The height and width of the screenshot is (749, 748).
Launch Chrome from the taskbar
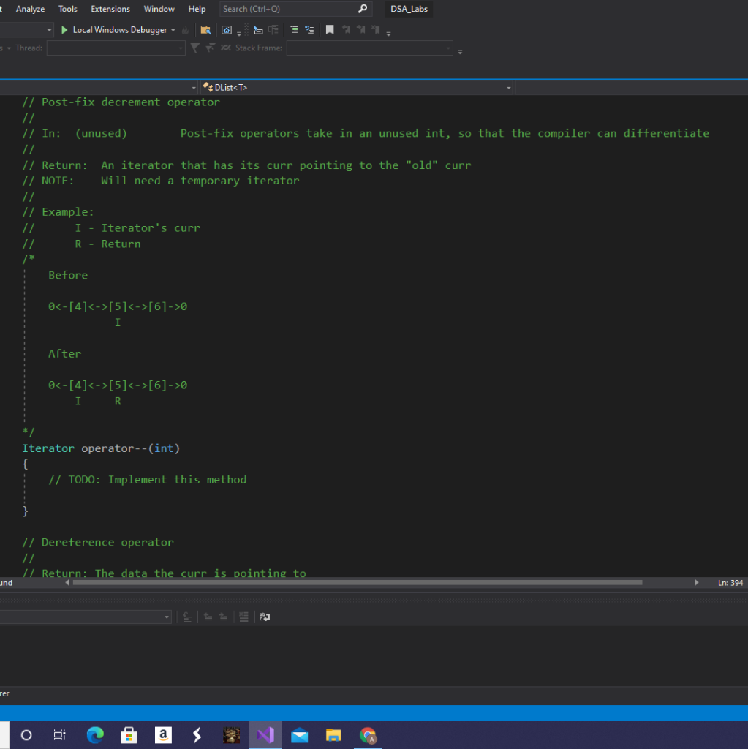(x=368, y=735)
